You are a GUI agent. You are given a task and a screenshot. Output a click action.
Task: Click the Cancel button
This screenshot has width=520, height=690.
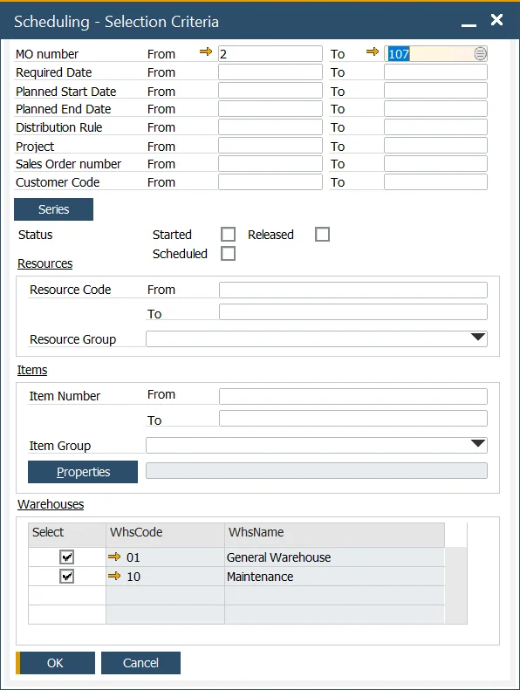140,663
